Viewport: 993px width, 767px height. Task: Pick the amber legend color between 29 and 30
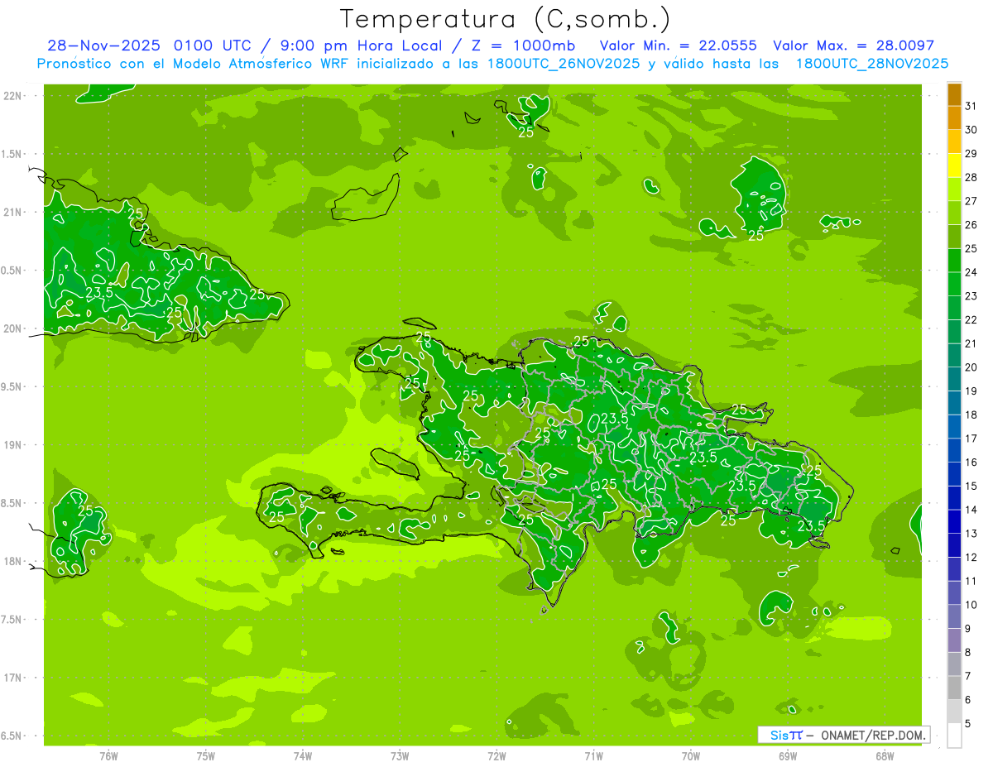[954, 141]
